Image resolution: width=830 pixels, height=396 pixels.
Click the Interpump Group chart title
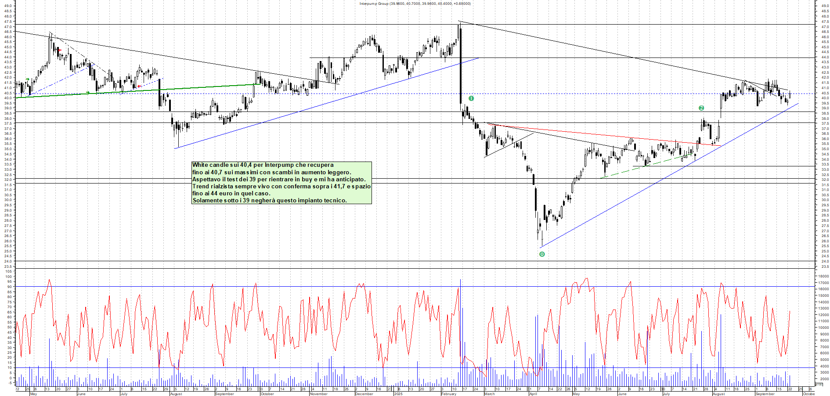tap(415, 4)
